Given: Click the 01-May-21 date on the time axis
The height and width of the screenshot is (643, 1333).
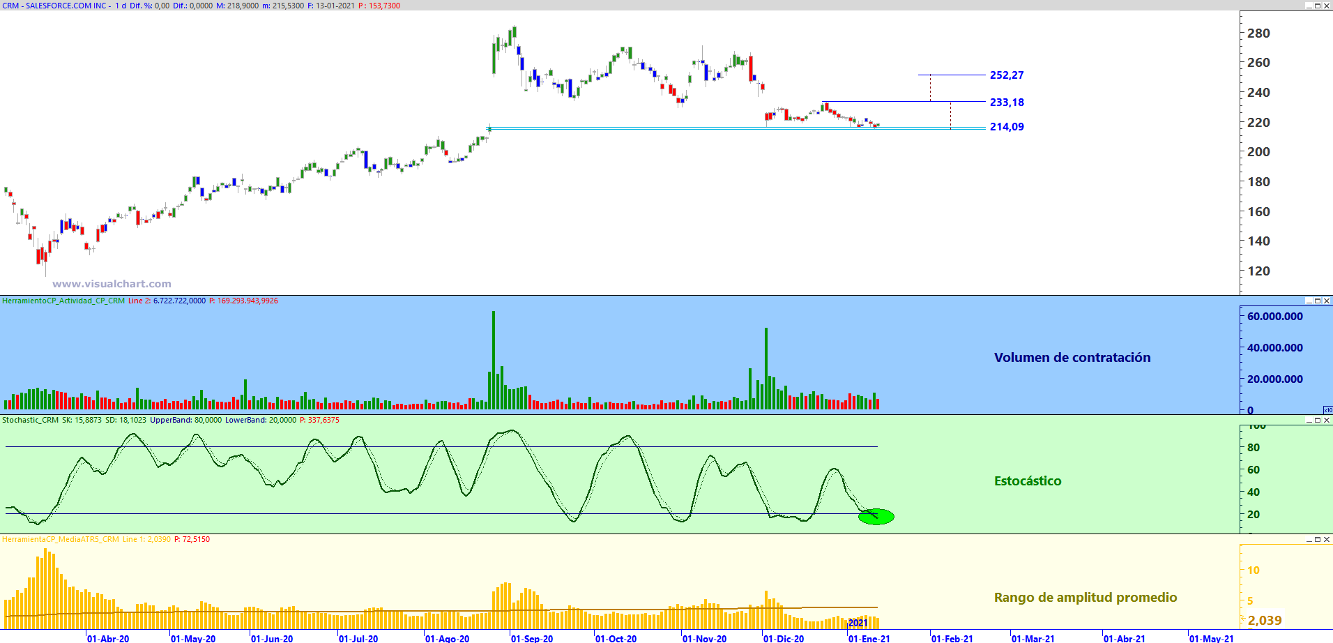Looking at the screenshot, I should [1212, 638].
